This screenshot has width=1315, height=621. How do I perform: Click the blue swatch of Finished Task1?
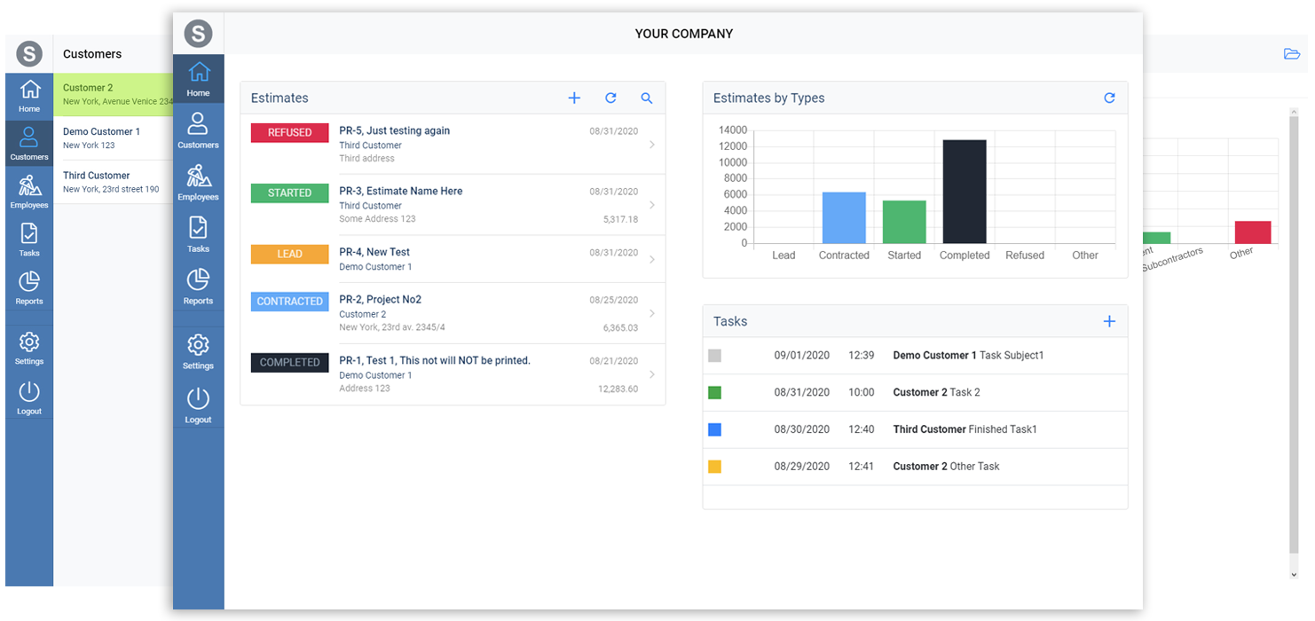coord(715,429)
